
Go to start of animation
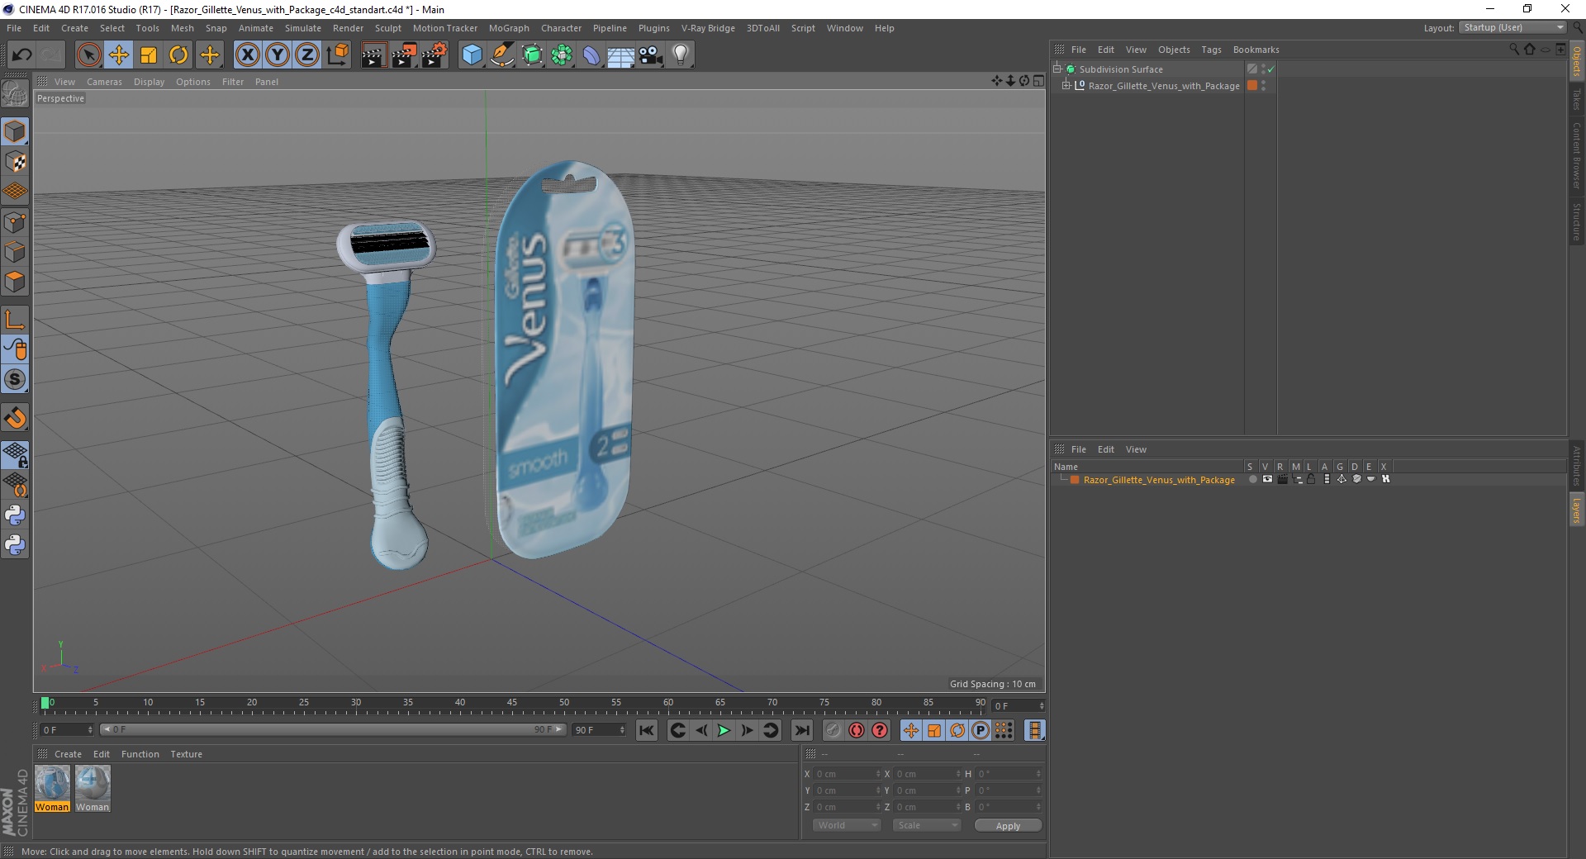point(647,730)
